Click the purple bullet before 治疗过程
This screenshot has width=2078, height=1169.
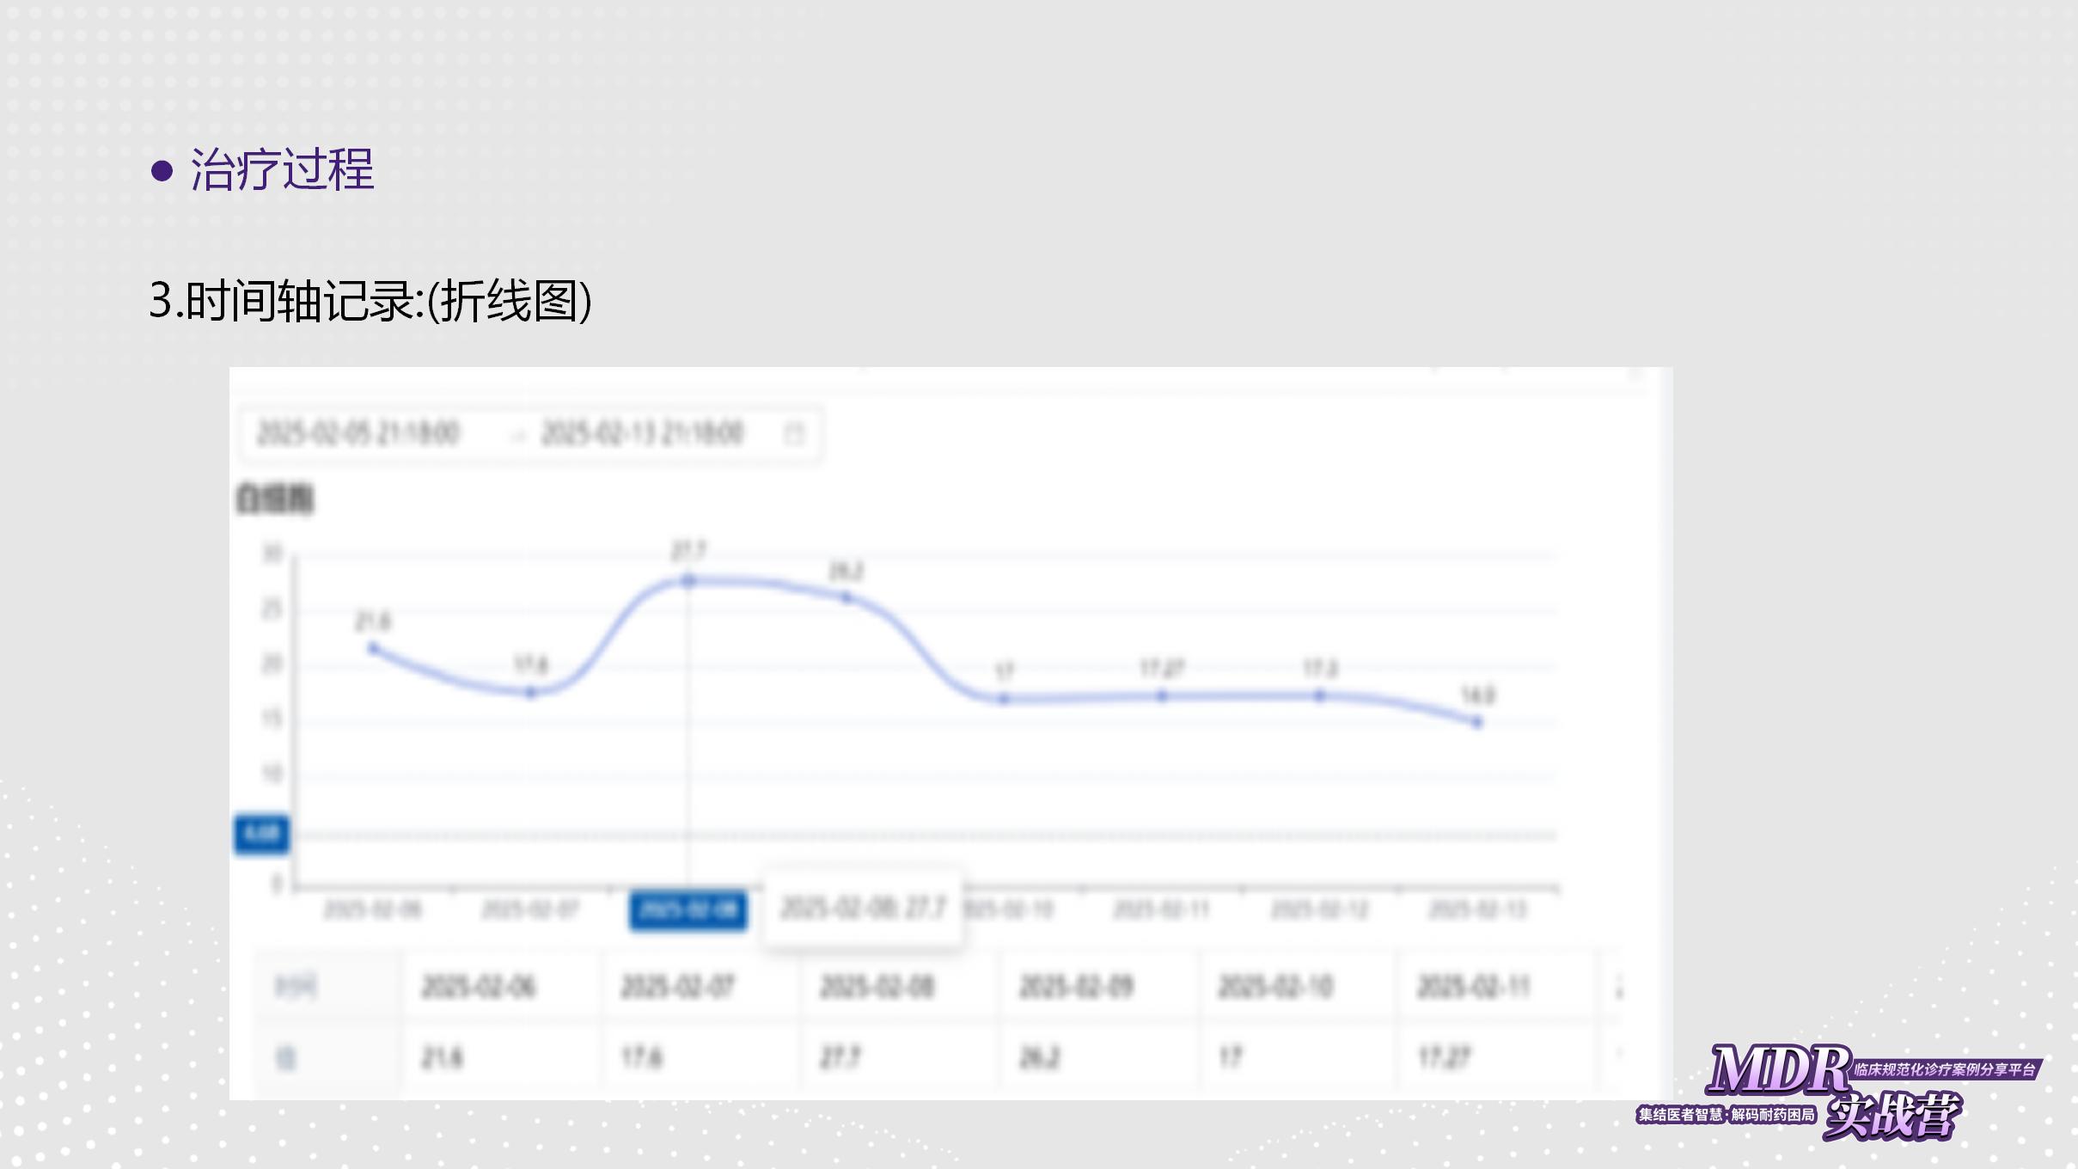tap(162, 170)
